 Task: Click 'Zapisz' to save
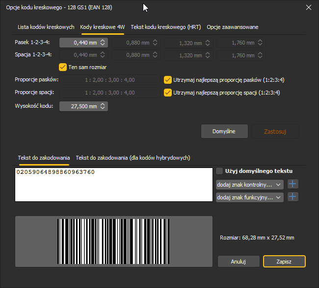[x=284, y=262]
